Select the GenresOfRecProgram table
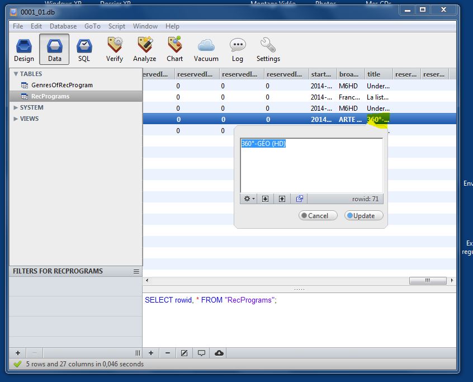The image size is (473, 382). pyautogui.click(x=62, y=85)
